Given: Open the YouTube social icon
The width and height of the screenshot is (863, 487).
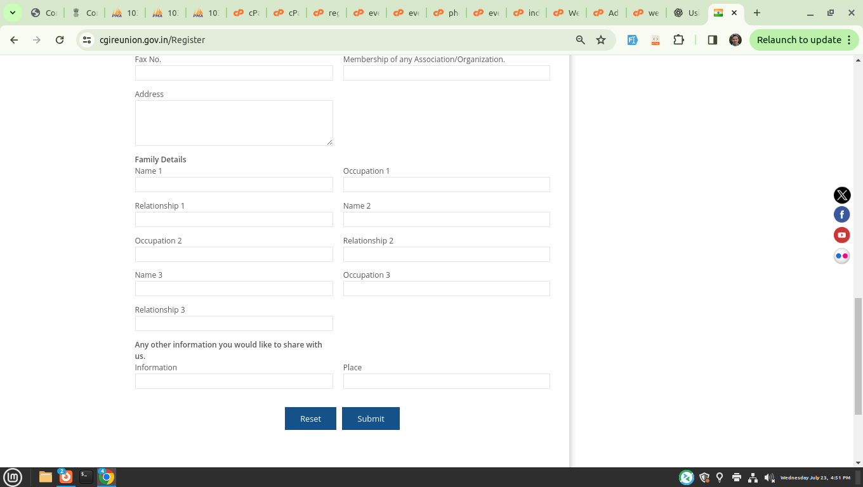Looking at the screenshot, I should coord(841,235).
